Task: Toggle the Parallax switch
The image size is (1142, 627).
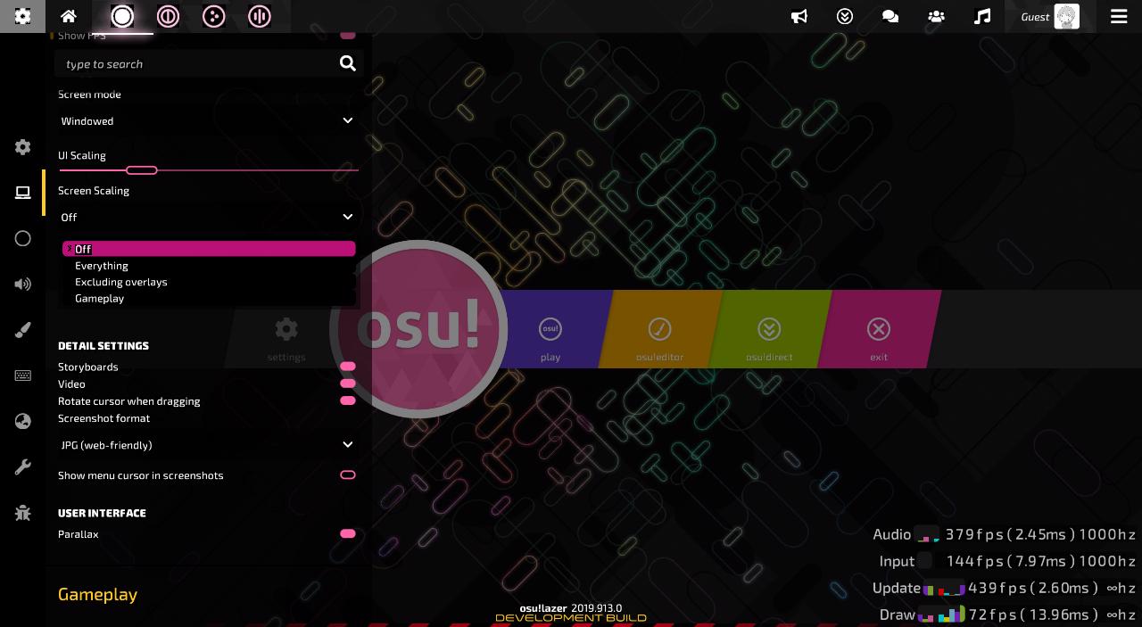Action: point(348,533)
